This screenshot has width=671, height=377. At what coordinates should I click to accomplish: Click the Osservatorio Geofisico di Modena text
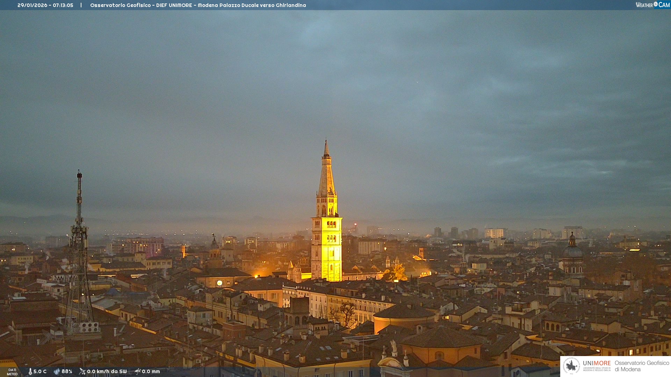(x=642, y=366)
